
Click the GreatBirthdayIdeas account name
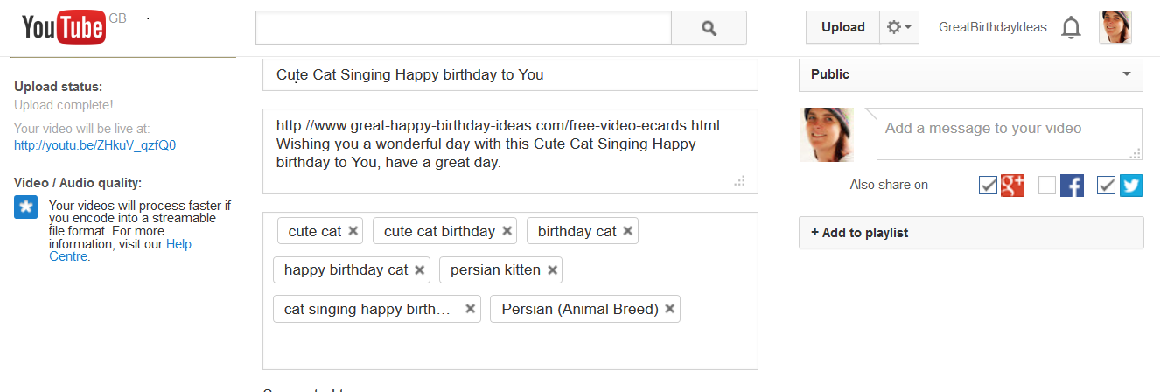[x=992, y=27]
